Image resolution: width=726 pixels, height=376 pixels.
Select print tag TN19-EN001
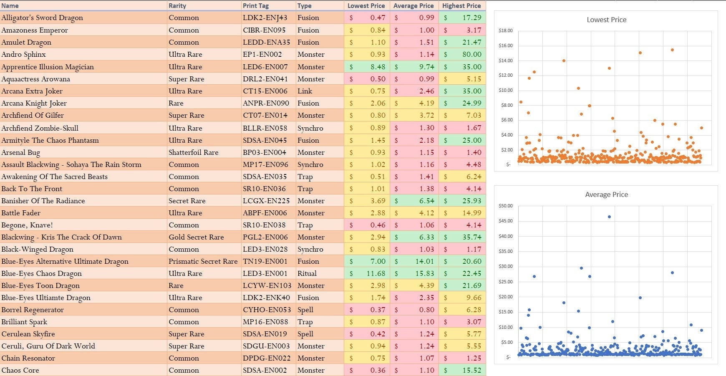(268, 261)
